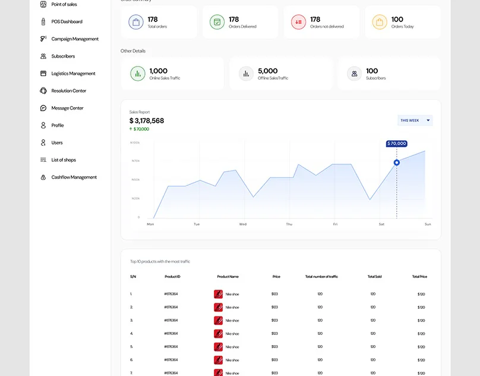Screen dimensions: 480x376
Task: Click product ID in row 2
Action: [171, 307]
